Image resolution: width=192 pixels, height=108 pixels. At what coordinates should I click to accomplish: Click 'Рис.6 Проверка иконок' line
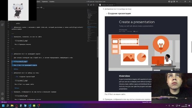pyautogui.click(x=23, y=44)
